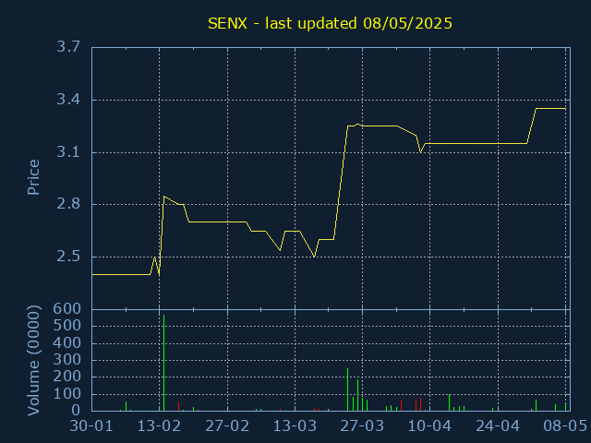The image size is (591, 443).
Task: Click the Volume (0000) axis title
Action: (33, 361)
